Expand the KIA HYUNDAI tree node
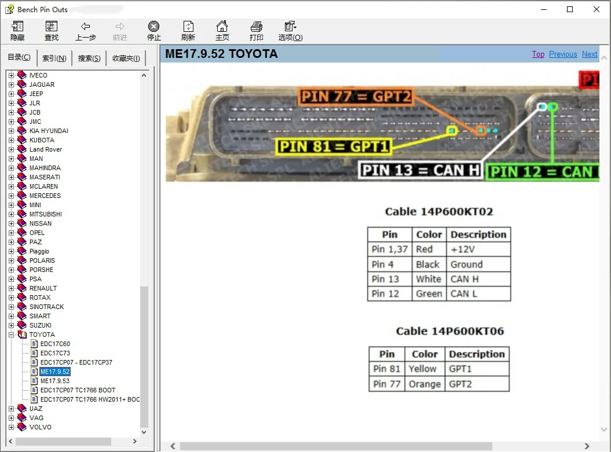 pyautogui.click(x=12, y=131)
